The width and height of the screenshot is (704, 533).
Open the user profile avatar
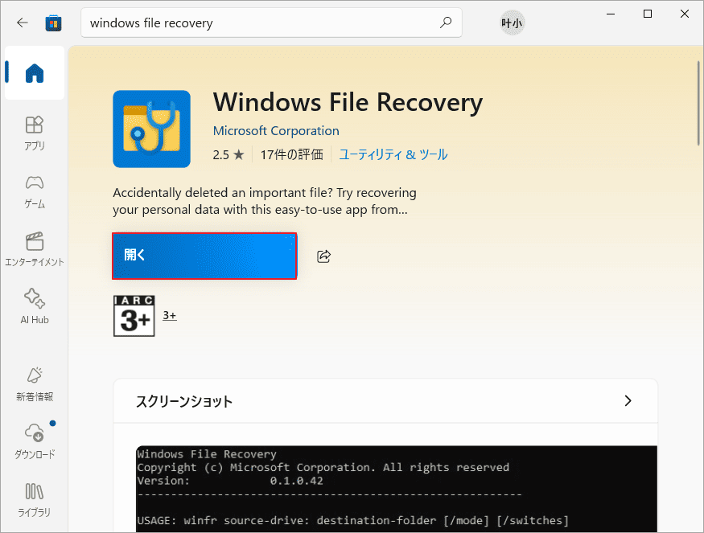[x=513, y=23]
